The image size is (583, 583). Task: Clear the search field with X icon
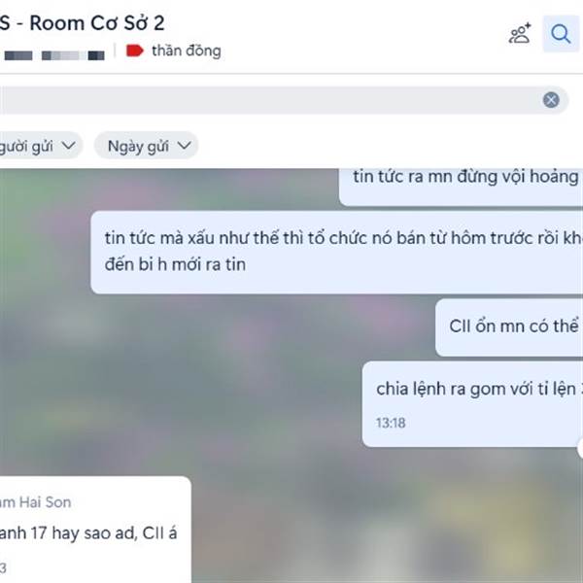[551, 100]
